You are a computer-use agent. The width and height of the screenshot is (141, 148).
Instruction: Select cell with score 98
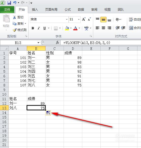pos(73,62)
